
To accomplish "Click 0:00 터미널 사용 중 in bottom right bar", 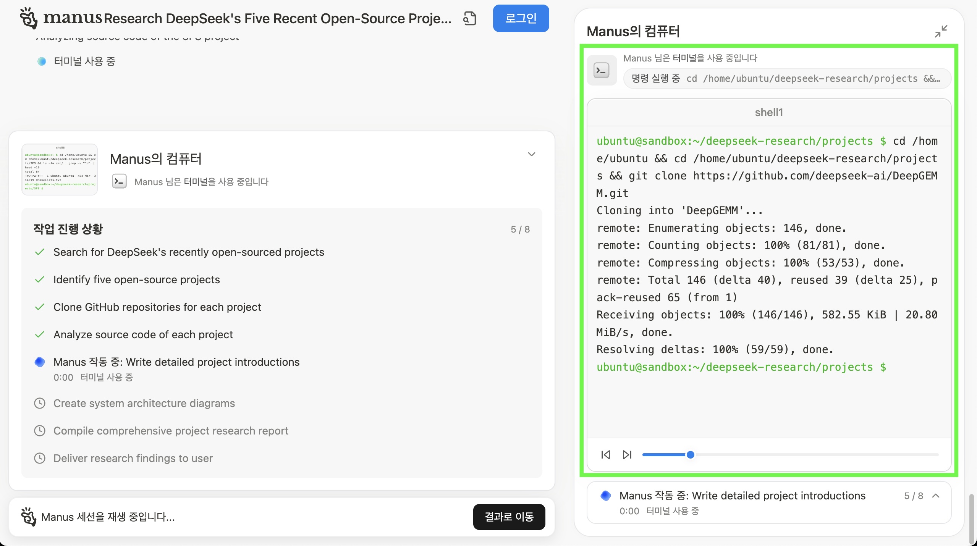I will (x=659, y=511).
